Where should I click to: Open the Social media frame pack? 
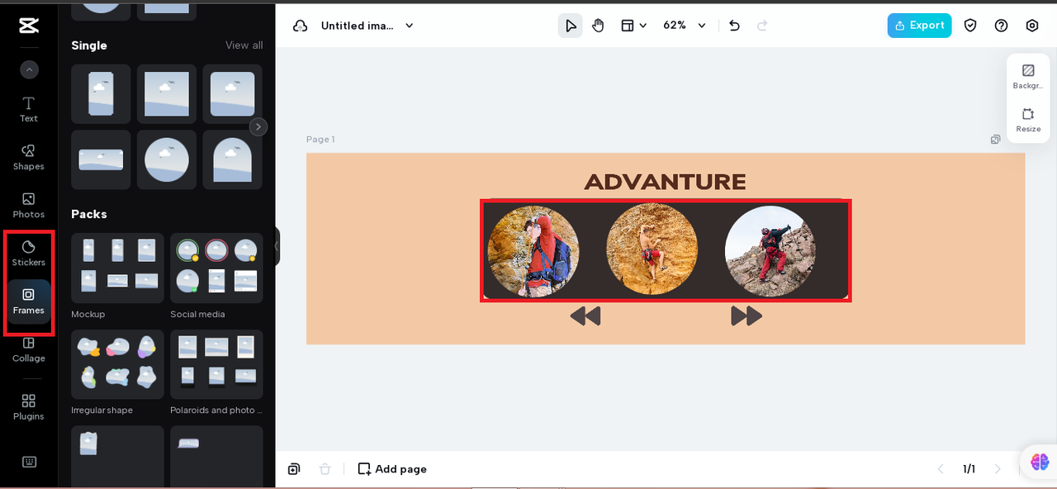(216, 268)
